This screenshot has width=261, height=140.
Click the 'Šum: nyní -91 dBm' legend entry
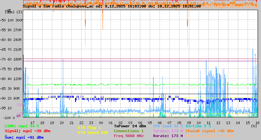point(24,137)
